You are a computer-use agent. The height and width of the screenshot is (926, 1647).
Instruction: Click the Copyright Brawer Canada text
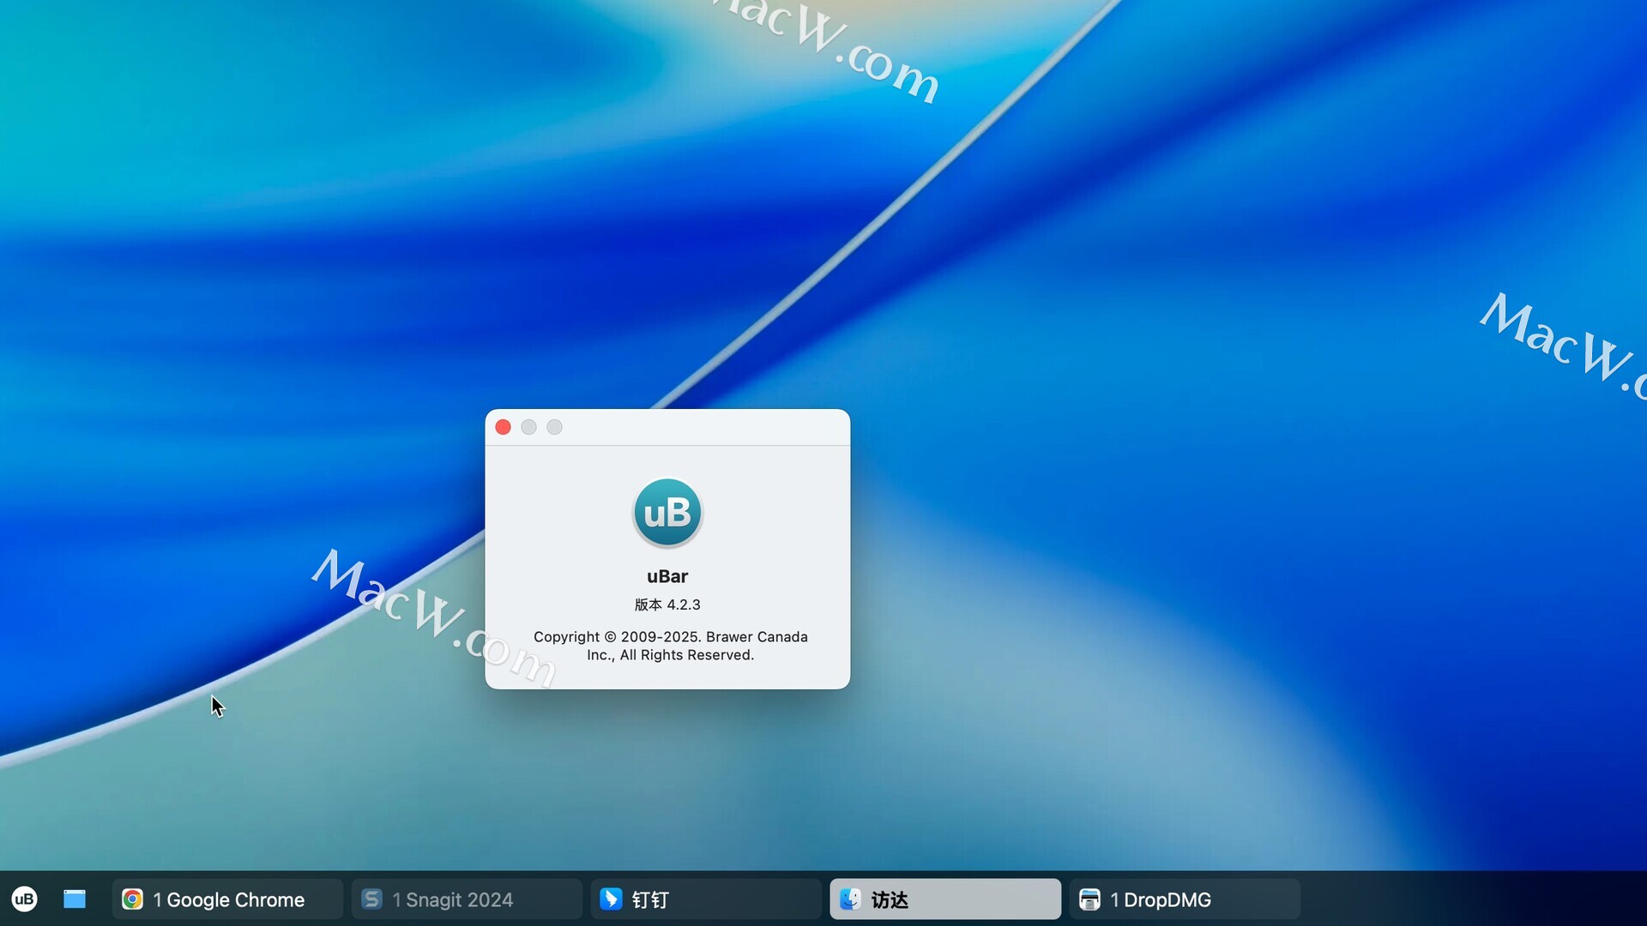point(670,646)
